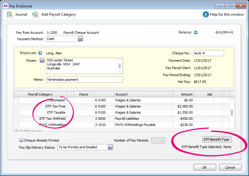The width and height of the screenshot is (249, 176).
Task: Open Help for this window
Action: click(206, 14)
